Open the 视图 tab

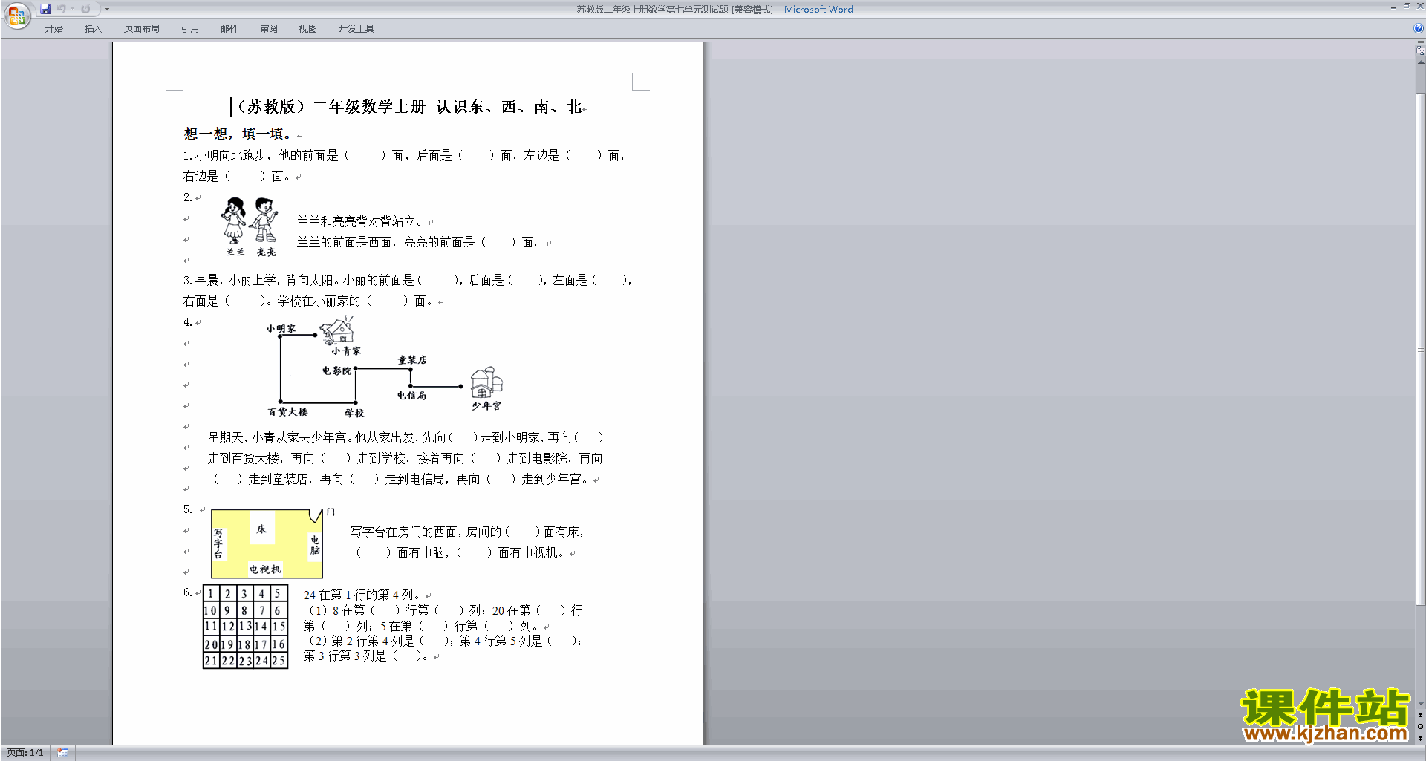(x=308, y=28)
